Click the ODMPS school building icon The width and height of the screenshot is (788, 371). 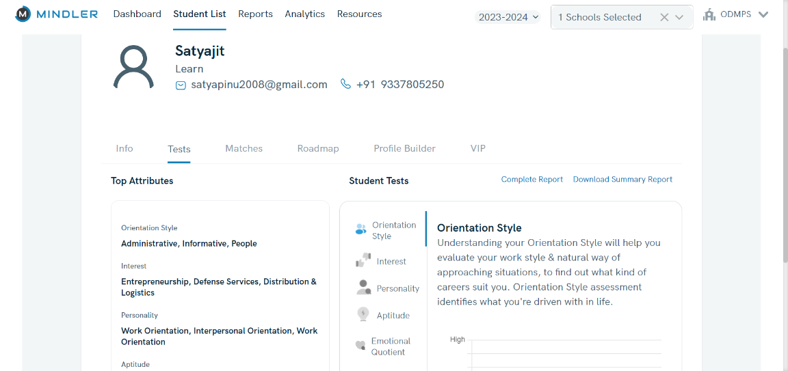click(709, 14)
